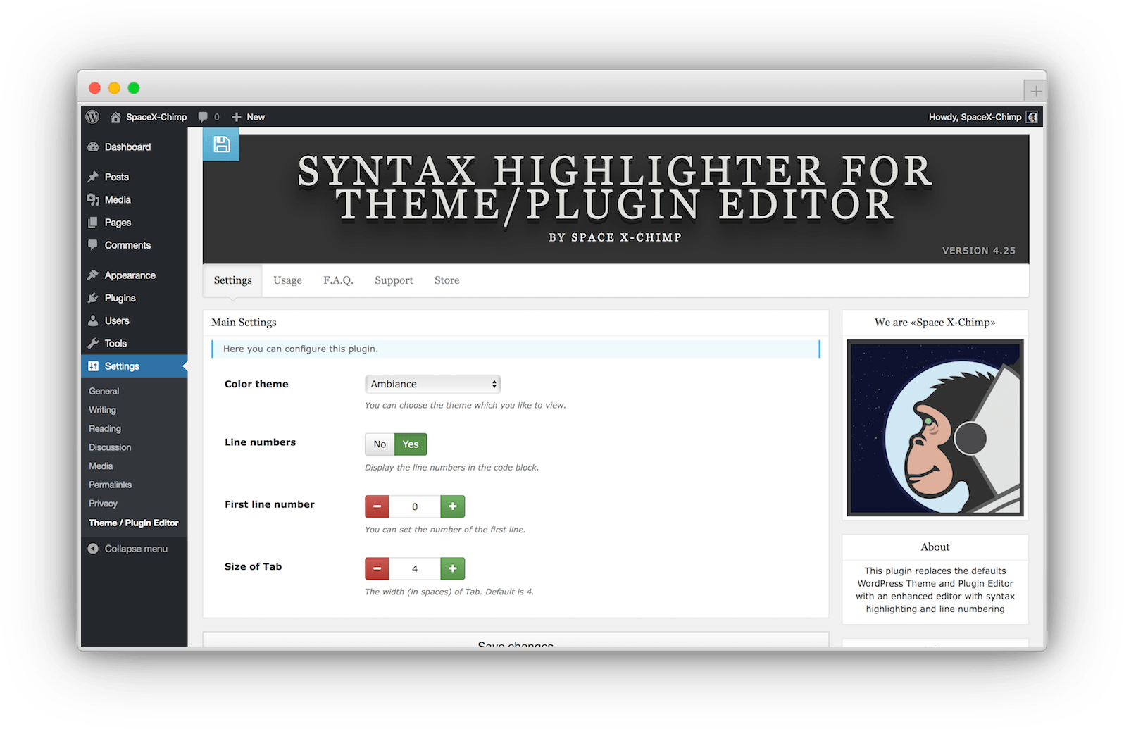This screenshot has width=1124, height=729.
Task: Click the Size of Tab input field
Action: [x=415, y=568]
